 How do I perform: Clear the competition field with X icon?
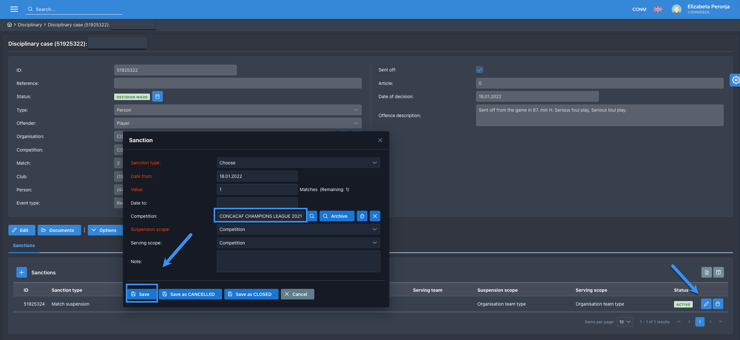point(375,216)
